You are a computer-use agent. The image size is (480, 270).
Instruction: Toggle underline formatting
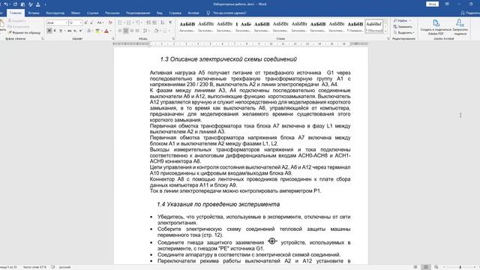(61, 31)
